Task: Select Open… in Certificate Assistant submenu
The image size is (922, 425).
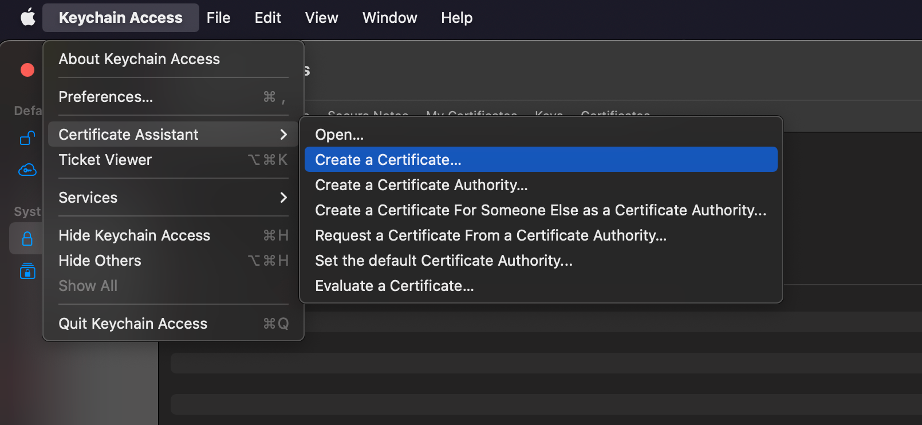Action: tap(541, 135)
